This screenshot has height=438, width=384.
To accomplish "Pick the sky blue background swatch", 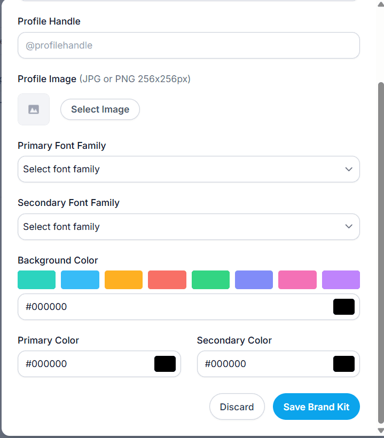I will click(80, 280).
